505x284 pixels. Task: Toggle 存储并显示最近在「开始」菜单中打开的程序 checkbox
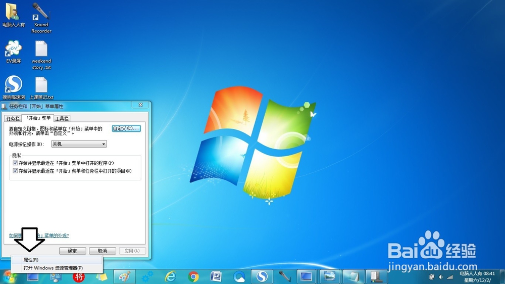(15, 163)
